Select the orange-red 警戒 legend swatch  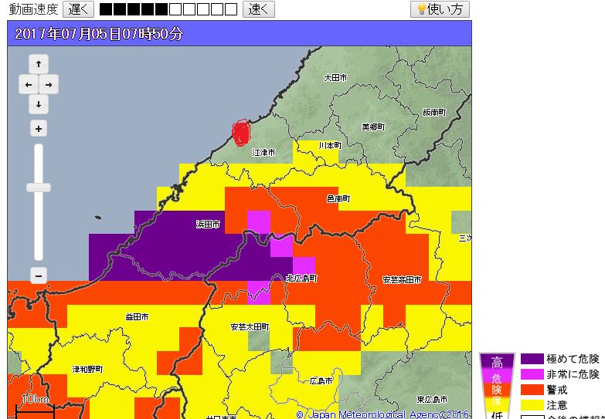532,390
